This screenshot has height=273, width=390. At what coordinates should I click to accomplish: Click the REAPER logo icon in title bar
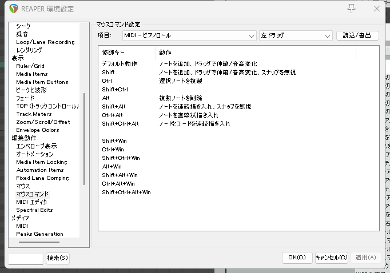[x=14, y=9]
